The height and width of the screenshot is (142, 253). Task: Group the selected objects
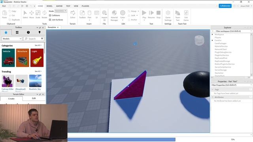coord(132,11)
